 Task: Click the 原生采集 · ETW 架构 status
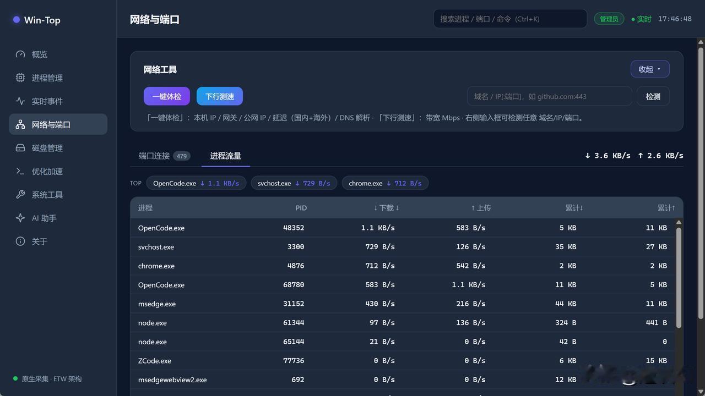click(x=48, y=379)
